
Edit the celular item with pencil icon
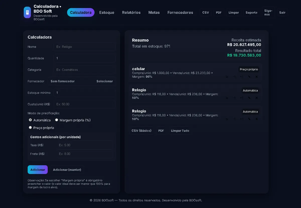(x=249, y=77)
